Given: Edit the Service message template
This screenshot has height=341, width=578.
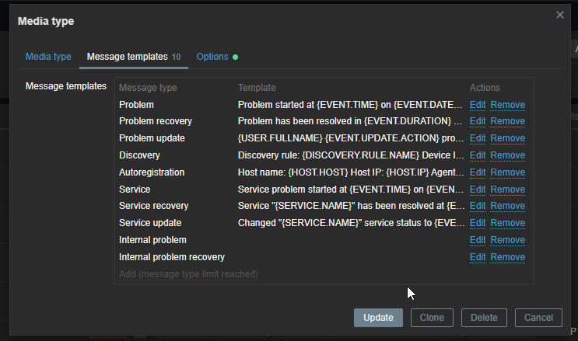Looking at the screenshot, I should 478,189.
